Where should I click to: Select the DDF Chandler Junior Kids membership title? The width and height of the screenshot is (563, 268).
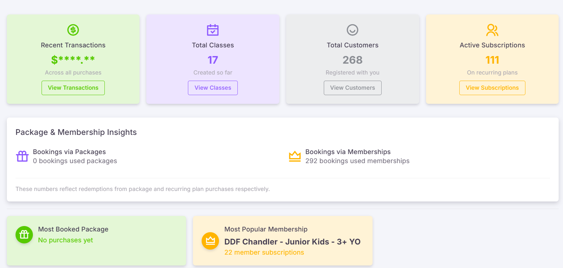tap(292, 242)
